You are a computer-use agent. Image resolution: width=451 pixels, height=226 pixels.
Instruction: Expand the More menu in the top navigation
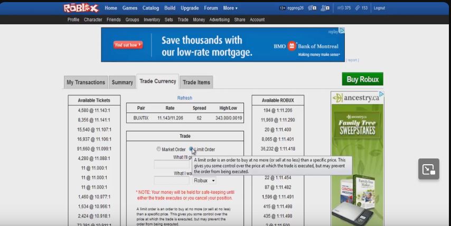click(x=230, y=8)
